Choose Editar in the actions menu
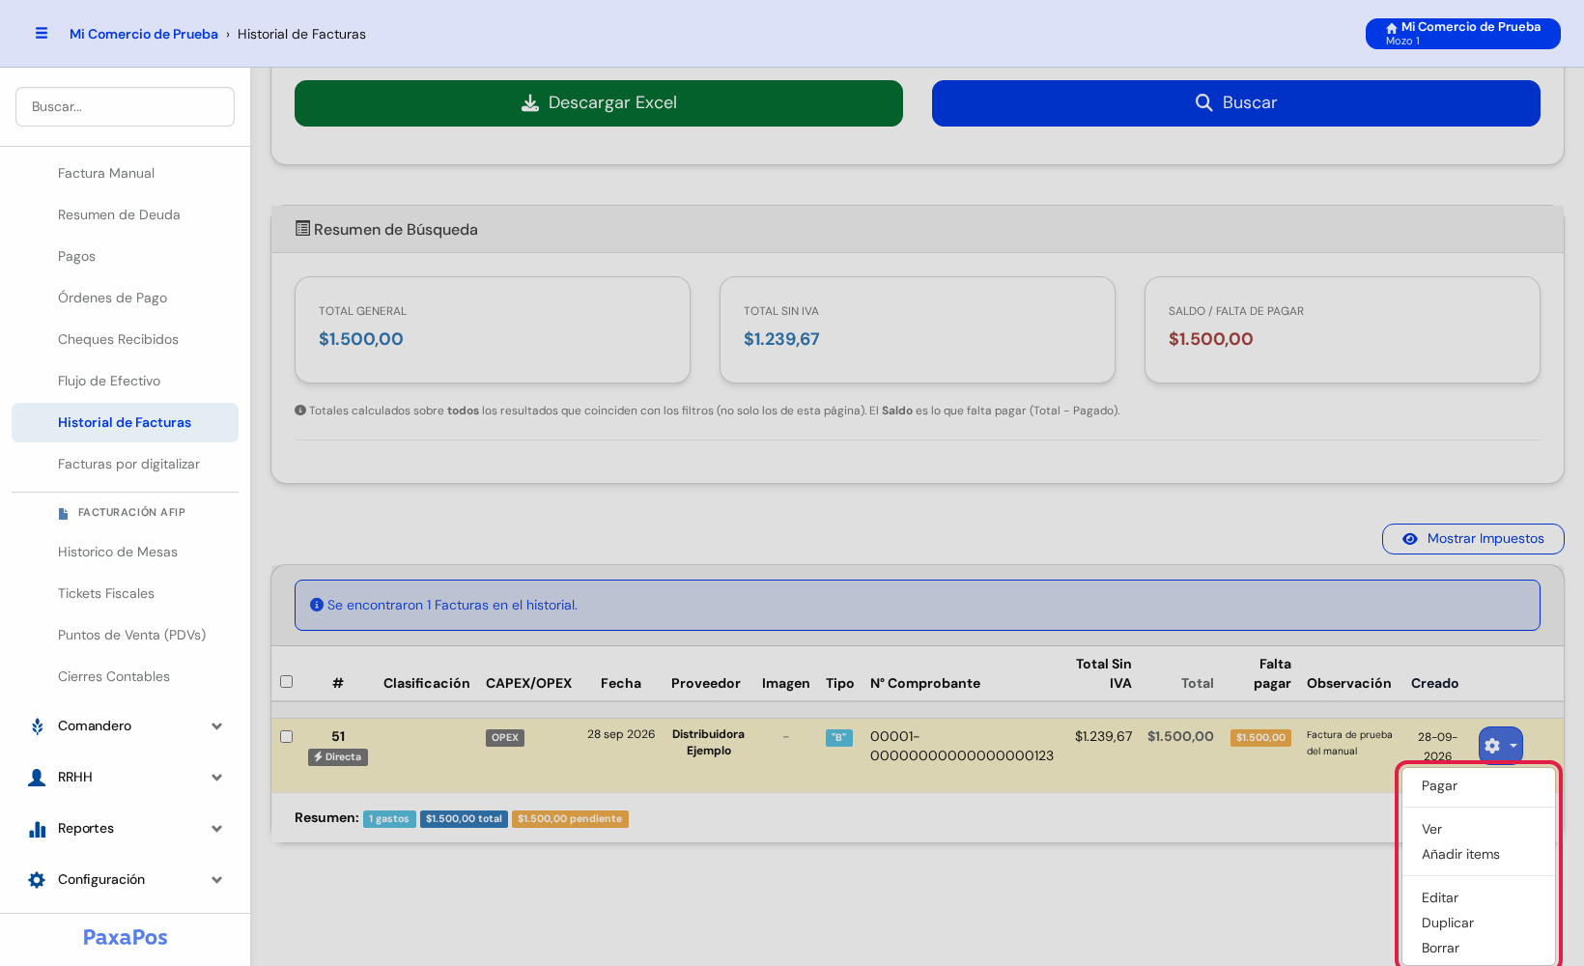Image resolution: width=1584 pixels, height=966 pixels. tap(1478, 898)
